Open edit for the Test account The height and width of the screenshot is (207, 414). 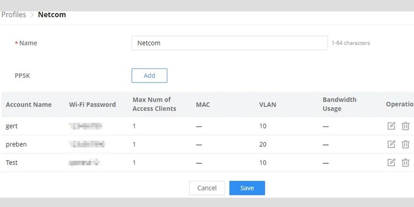391,162
